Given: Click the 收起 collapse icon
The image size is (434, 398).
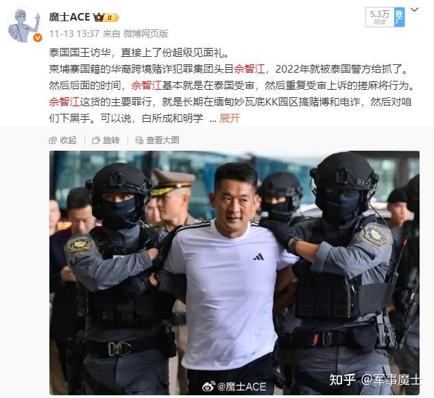Looking at the screenshot, I should coord(53,140).
